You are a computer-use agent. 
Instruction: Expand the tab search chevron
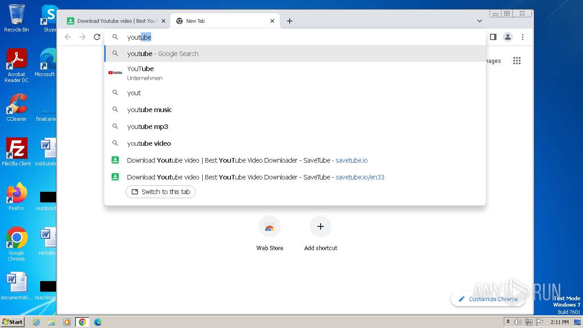point(480,21)
